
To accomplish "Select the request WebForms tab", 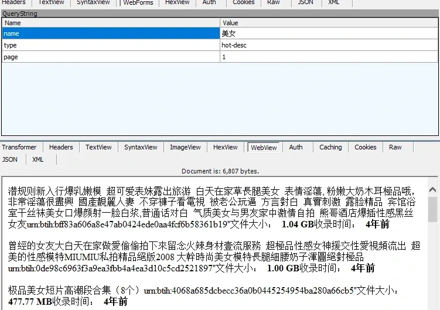I will 138,2.
